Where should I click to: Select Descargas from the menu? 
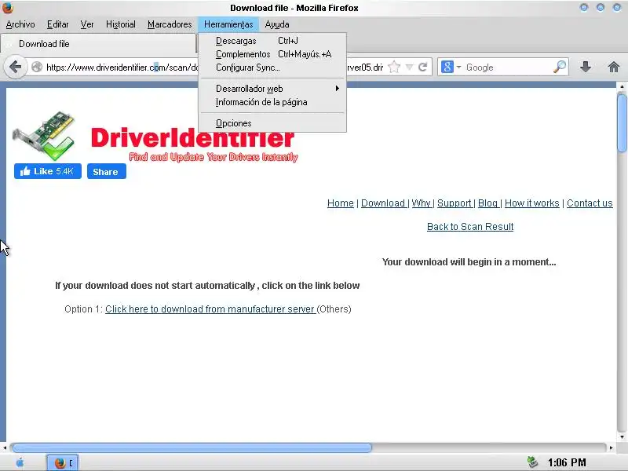coord(272,41)
